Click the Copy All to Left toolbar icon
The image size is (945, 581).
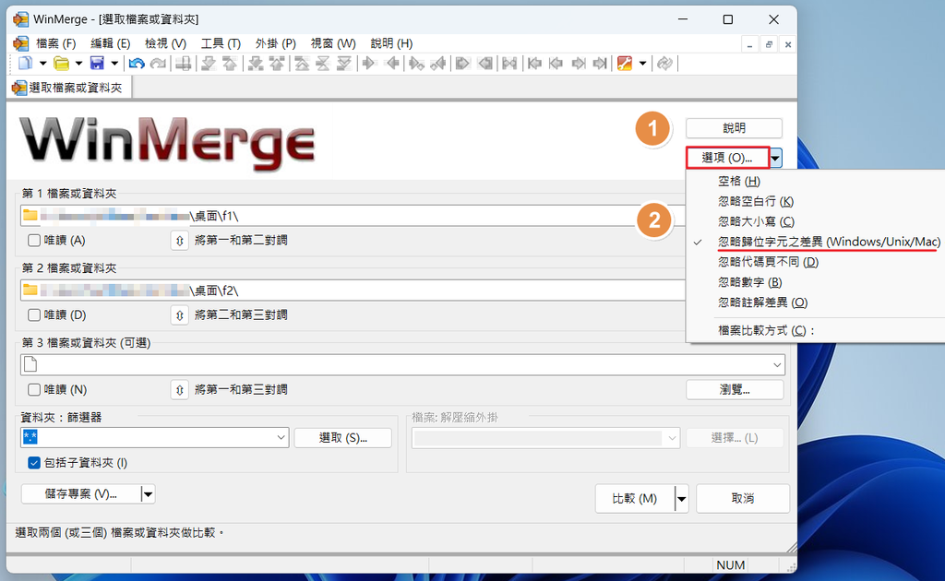pos(485,64)
